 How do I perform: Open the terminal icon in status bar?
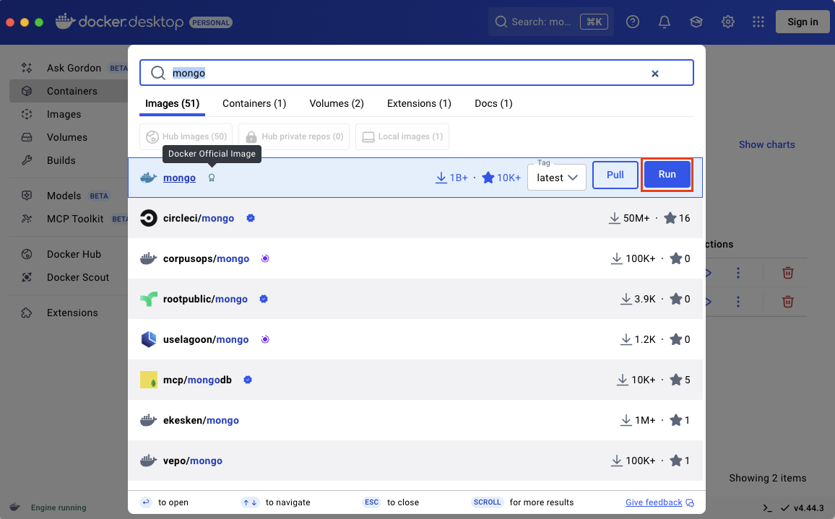[767, 508]
